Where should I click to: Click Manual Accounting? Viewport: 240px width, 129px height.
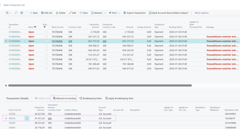click(64, 98)
